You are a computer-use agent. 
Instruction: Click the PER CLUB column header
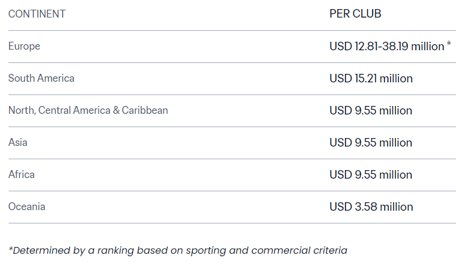[x=355, y=14]
